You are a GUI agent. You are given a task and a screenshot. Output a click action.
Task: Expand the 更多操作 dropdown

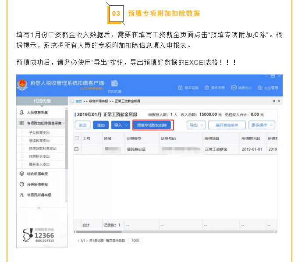(262, 125)
